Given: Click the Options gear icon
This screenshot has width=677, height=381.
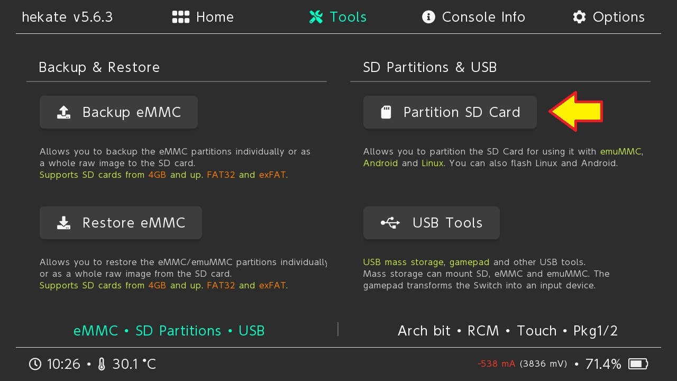Looking at the screenshot, I should (579, 17).
